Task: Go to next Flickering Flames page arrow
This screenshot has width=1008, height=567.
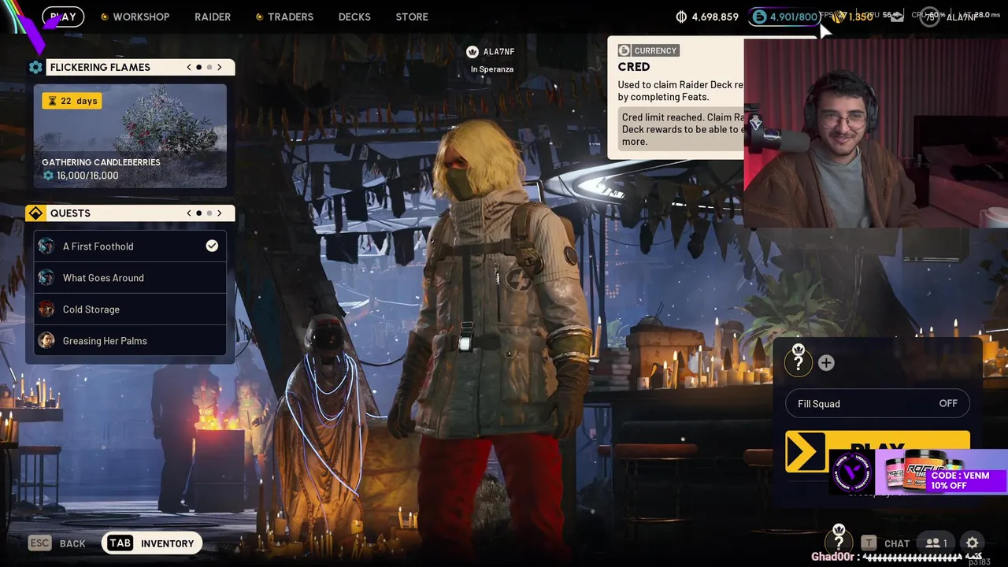Action: [220, 68]
